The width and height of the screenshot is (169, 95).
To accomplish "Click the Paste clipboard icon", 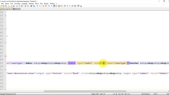I will [x=22, y=6].
